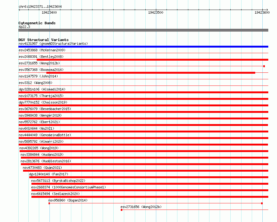Open variant nsv5572762 (Ebert2021)

(39, 122)
